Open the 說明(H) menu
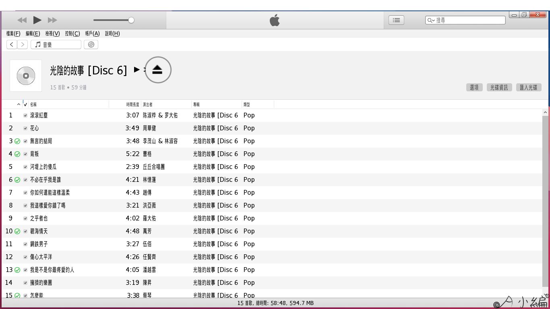Viewport: 550px width, 309px height. click(112, 34)
